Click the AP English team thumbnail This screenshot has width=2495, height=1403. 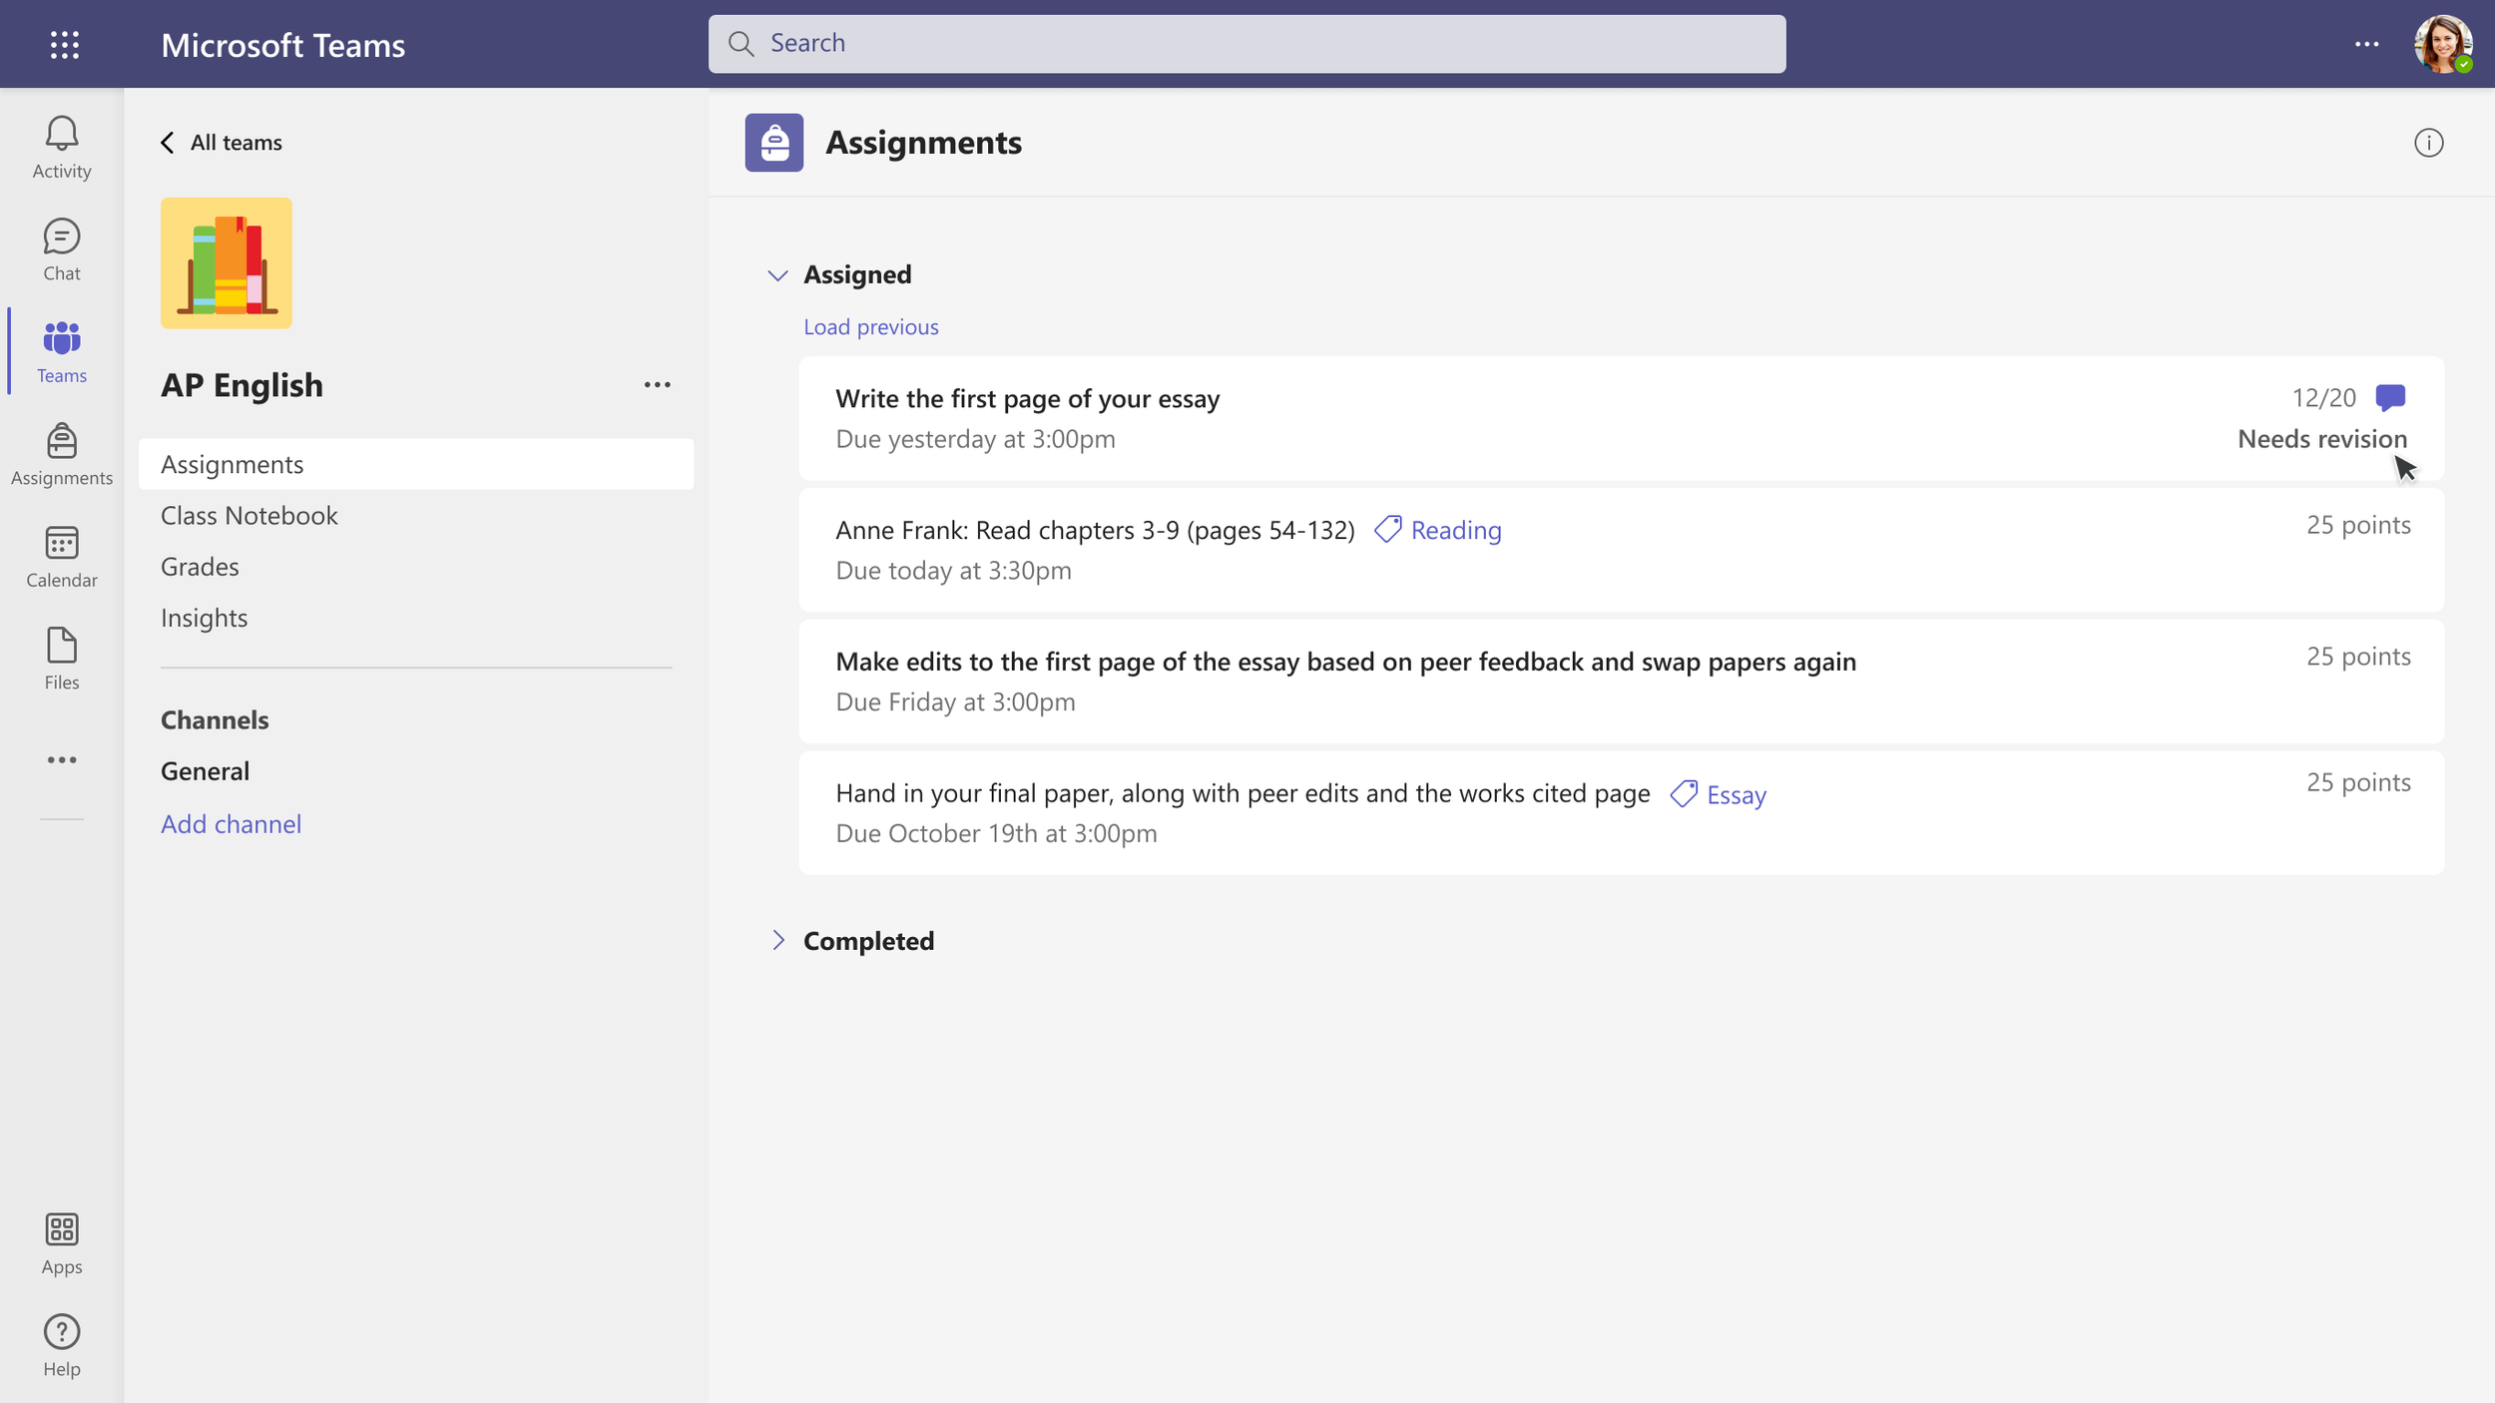[x=227, y=262]
